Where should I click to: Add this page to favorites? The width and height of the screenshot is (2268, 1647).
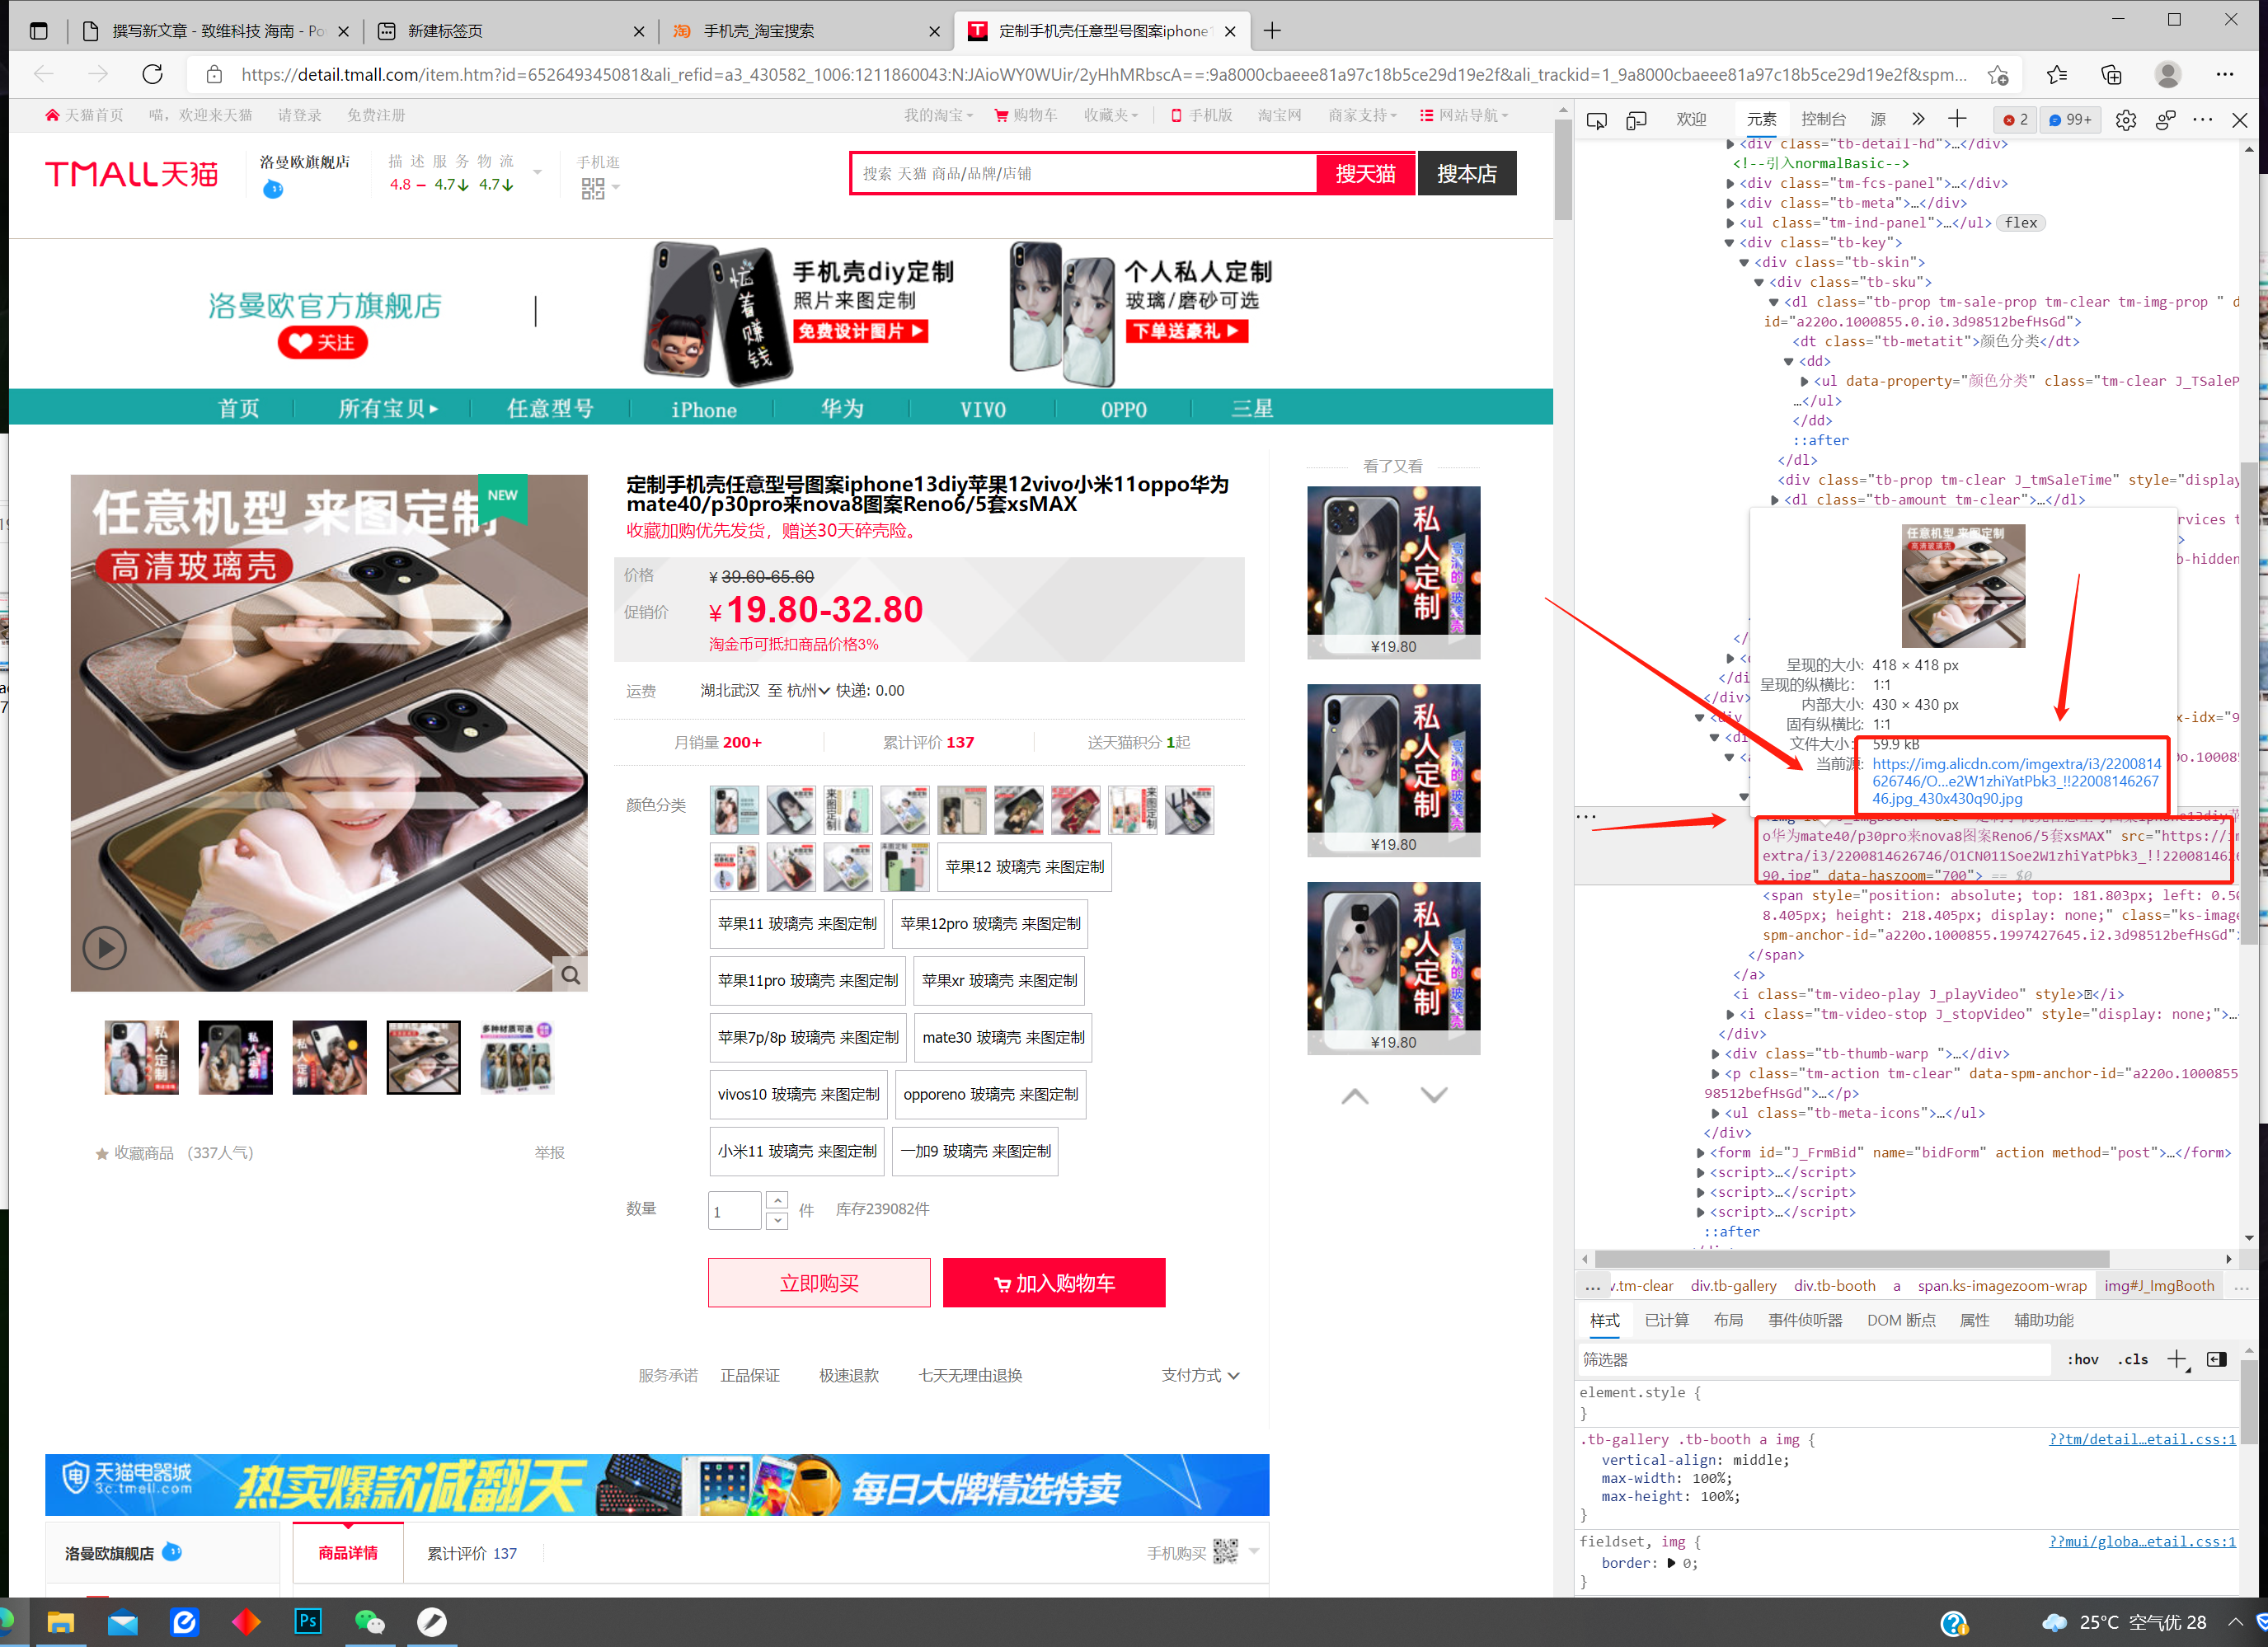pyautogui.click(x=1998, y=75)
